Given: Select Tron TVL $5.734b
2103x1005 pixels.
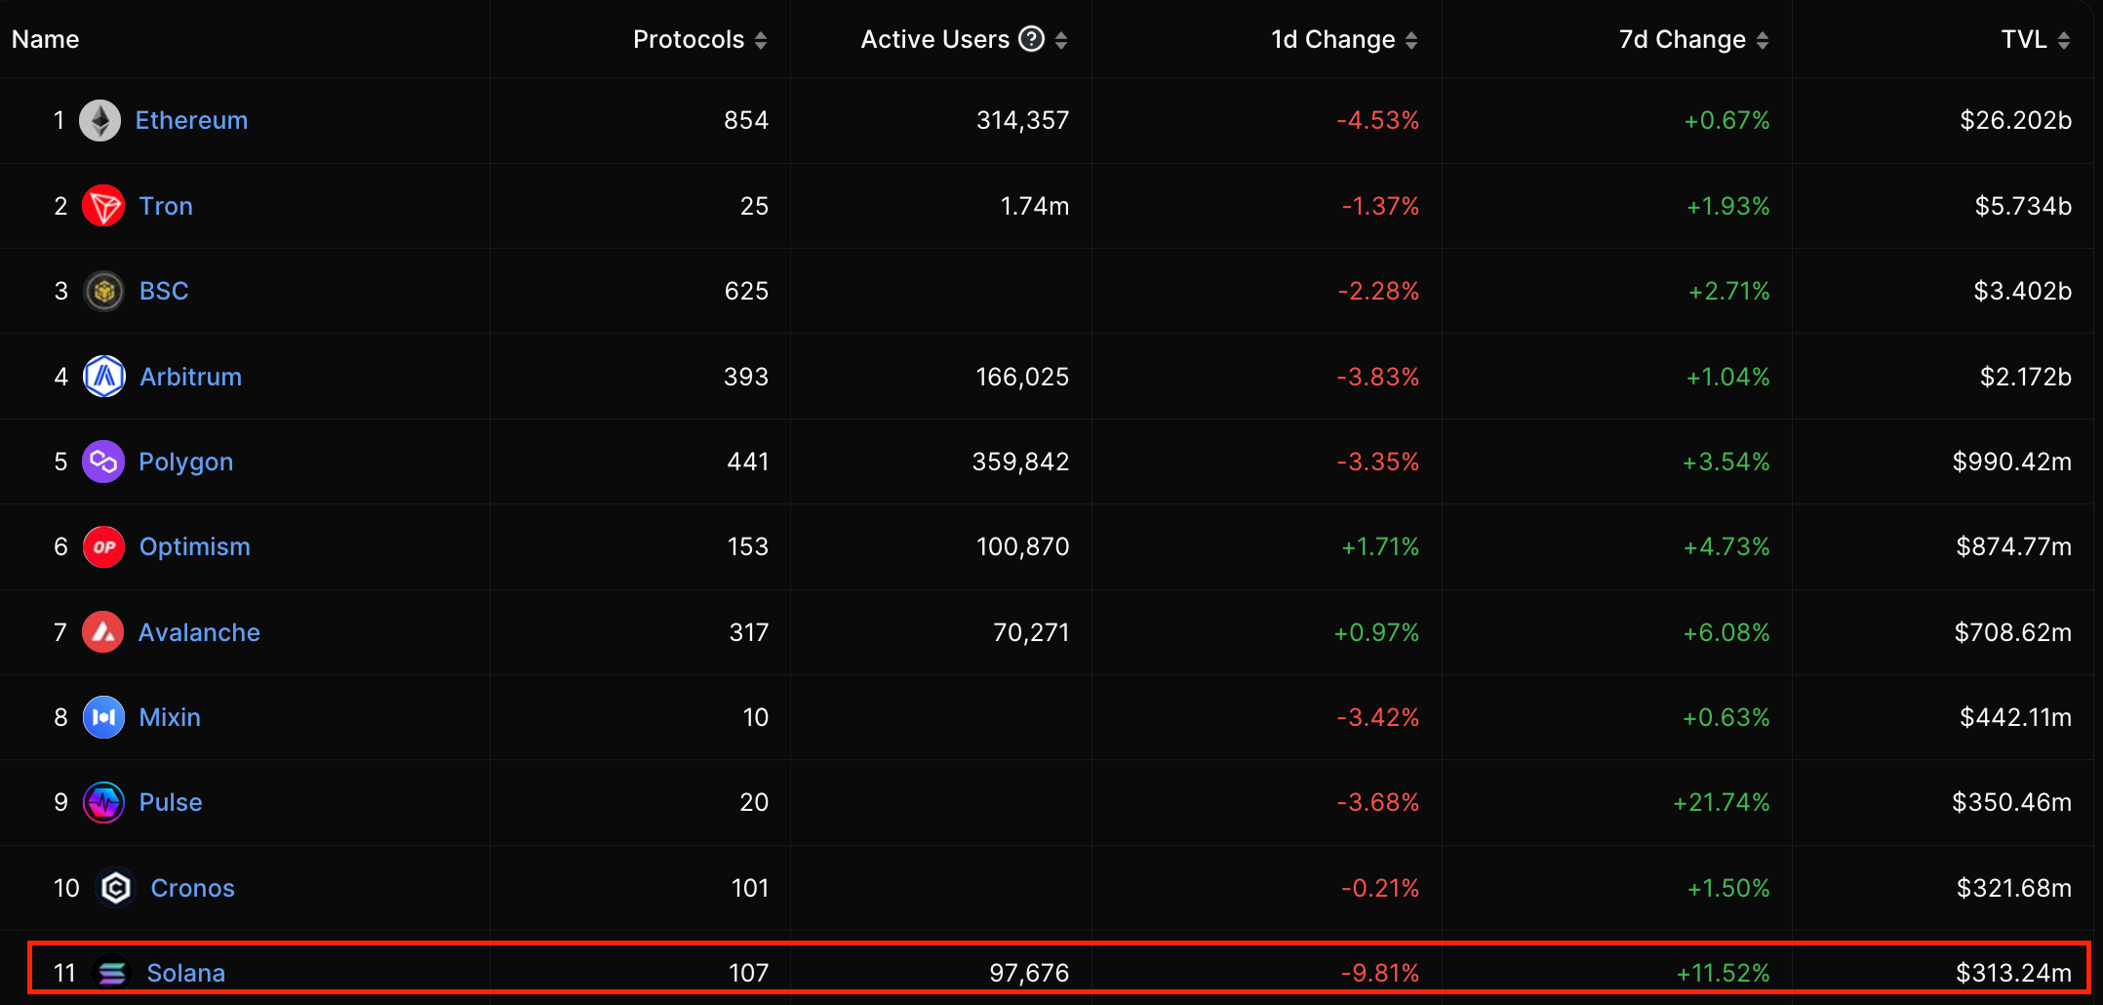Looking at the screenshot, I should [x=2023, y=206].
